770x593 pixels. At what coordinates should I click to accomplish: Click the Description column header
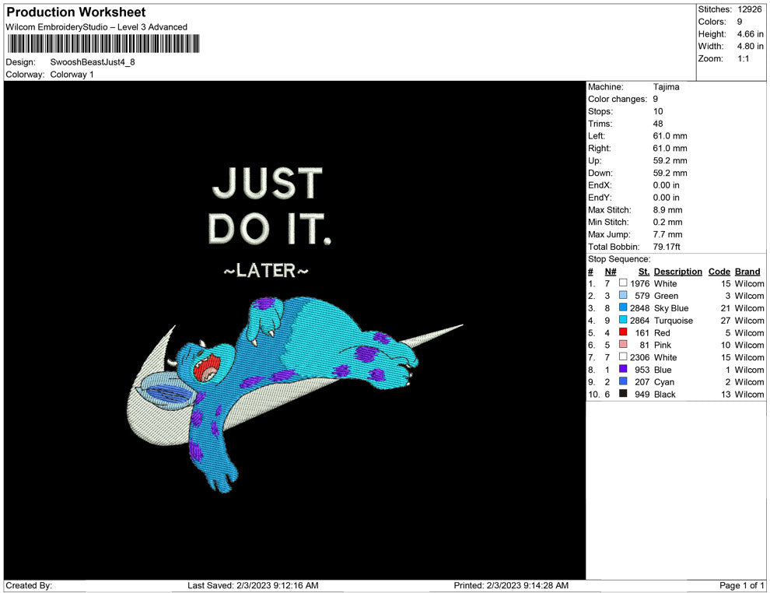tap(677, 272)
